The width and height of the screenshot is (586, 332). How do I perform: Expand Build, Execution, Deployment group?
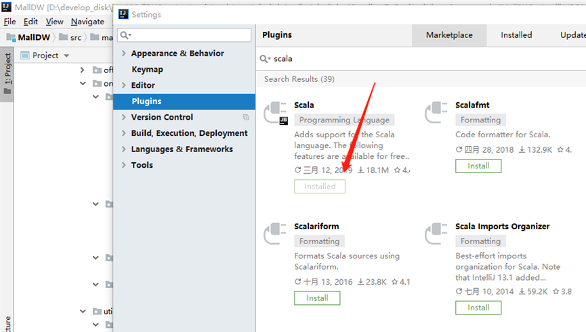pyautogui.click(x=124, y=133)
